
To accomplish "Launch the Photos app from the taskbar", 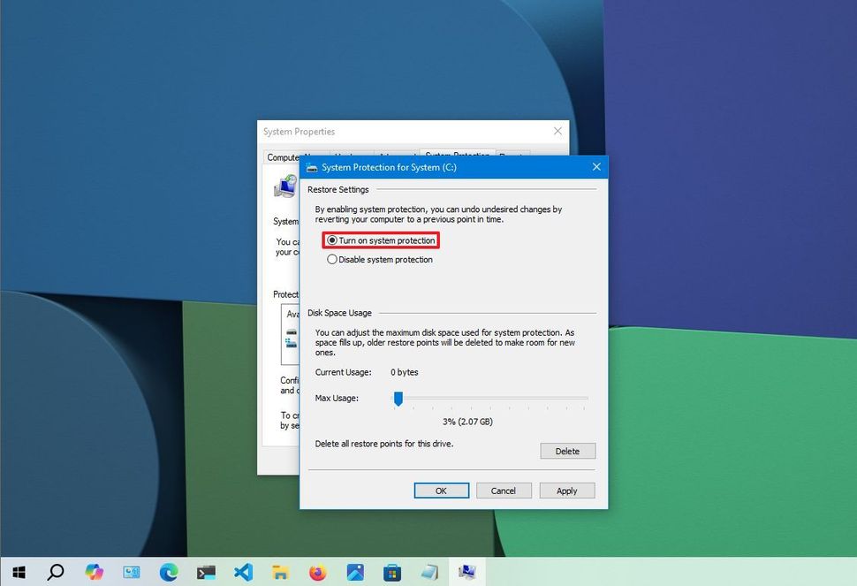I will (x=354, y=572).
